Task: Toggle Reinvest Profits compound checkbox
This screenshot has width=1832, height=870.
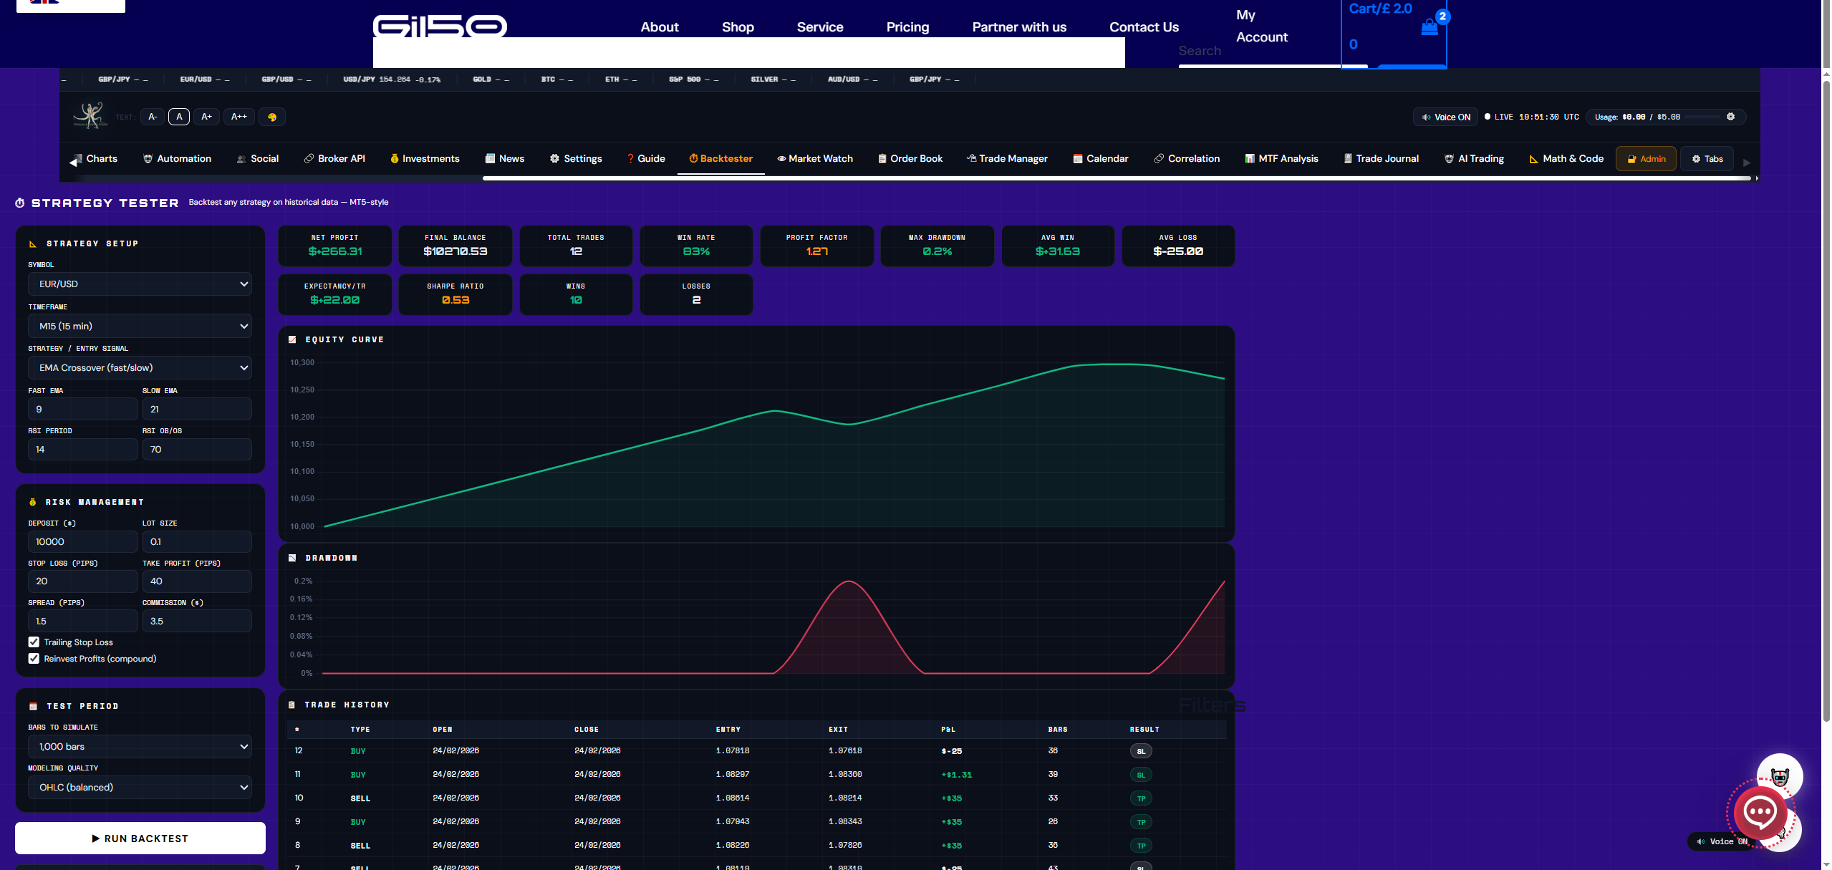Action: [34, 659]
